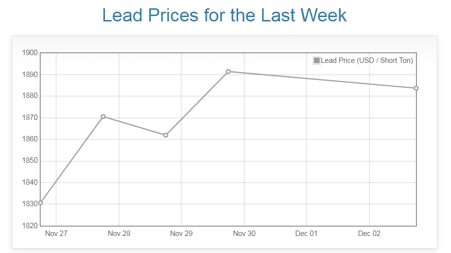Select the 1840 y-axis value

click(30, 182)
